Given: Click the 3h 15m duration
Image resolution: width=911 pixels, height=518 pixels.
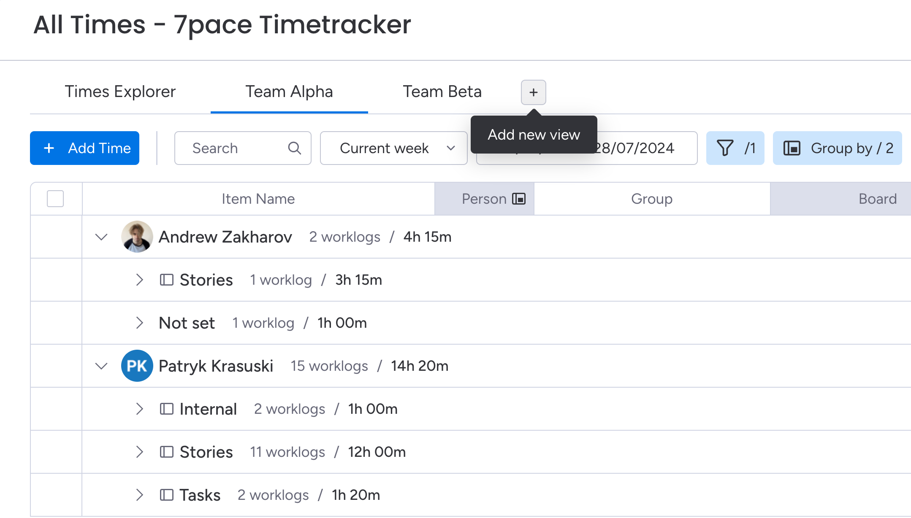Looking at the screenshot, I should pos(358,280).
